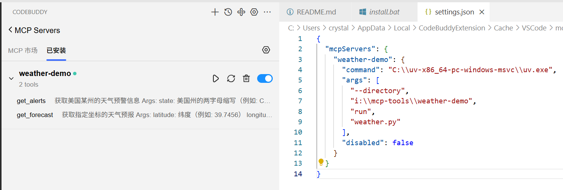Click the "args" key on line 5
Image resolution: width=563 pixels, height=190 pixels.
pos(354,80)
